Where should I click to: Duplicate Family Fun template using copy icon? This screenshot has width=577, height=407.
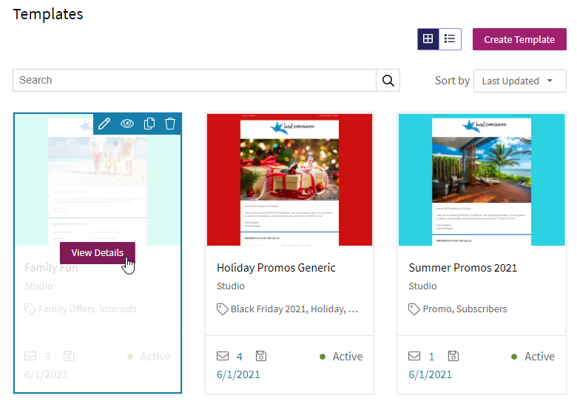(x=149, y=124)
